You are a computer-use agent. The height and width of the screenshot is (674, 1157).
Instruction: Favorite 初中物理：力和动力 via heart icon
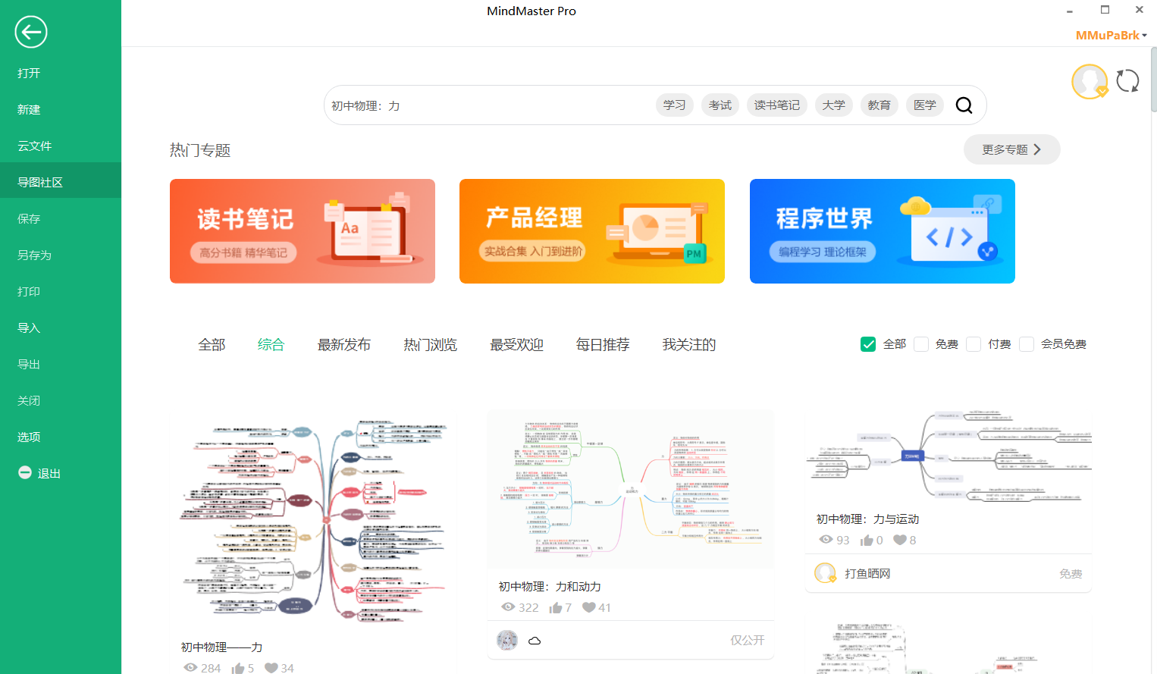(x=588, y=607)
